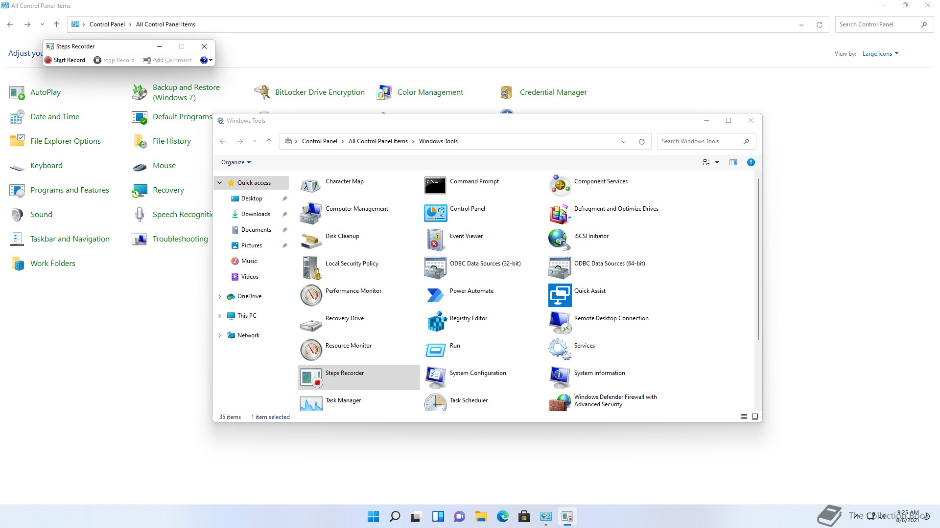Open taskbar Search icon
The image size is (940, 528).
coord(395,516)
